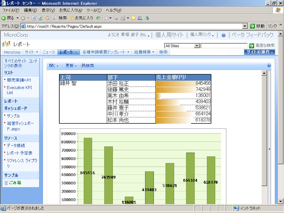
Task: Select the MicroCorp navigation tab
Action: pos(12,52)
